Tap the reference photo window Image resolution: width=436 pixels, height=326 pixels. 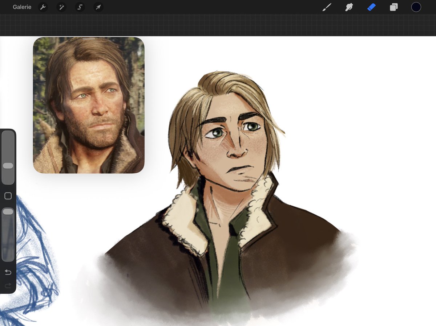(x=89, y=105)
